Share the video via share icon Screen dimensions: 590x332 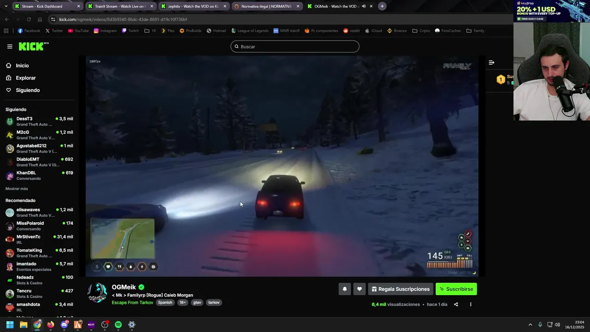point(456,304)
